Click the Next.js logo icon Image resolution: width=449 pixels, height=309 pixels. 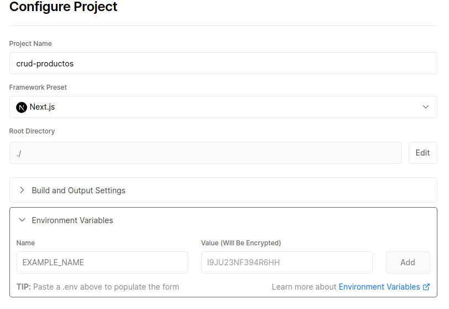[x=22, y=107]
